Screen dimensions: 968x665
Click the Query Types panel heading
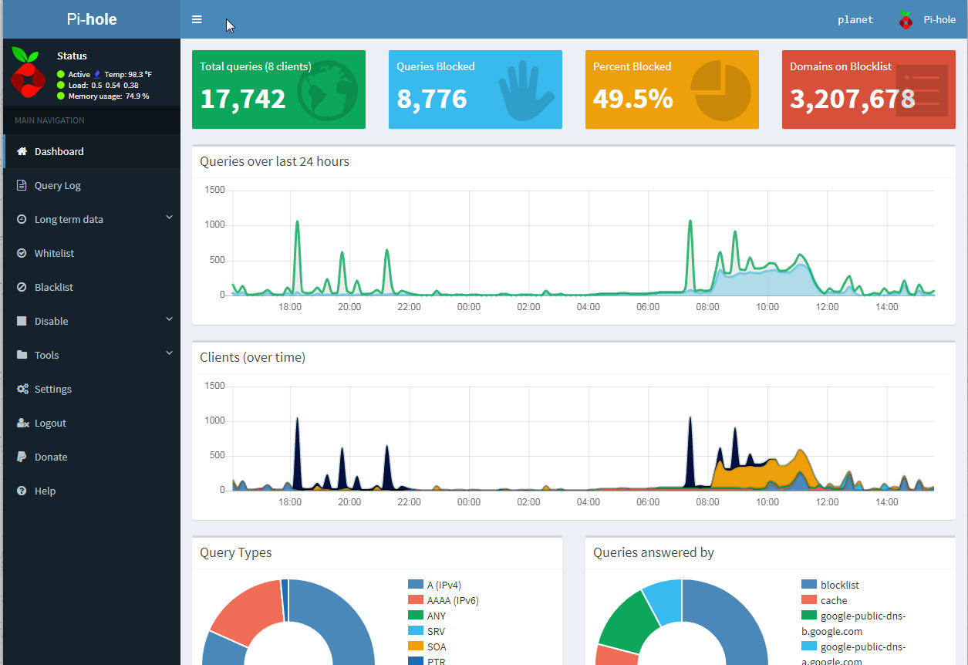(x=236, y=552)
